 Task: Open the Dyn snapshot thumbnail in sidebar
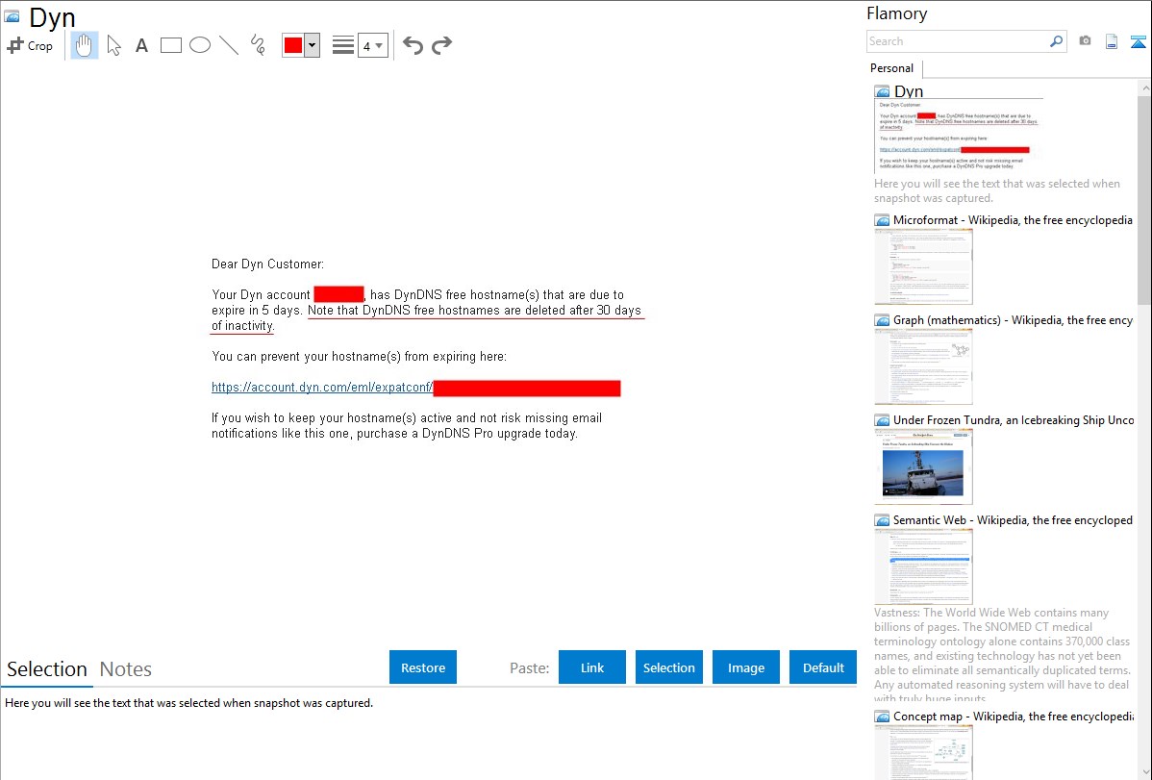958,136
